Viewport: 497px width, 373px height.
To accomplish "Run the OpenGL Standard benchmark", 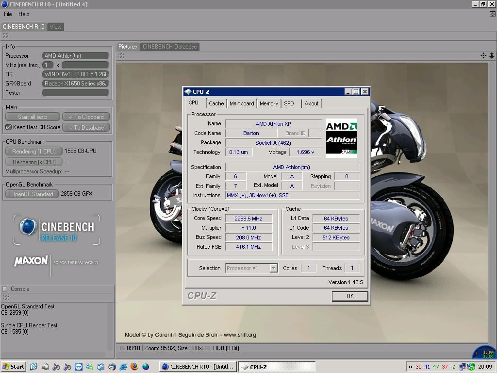I will click(32, 194).
